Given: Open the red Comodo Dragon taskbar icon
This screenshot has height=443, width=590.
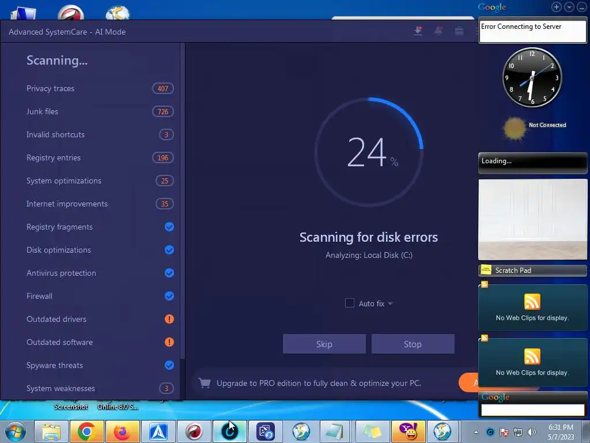Looking at the screenshot, I should 194,431.
